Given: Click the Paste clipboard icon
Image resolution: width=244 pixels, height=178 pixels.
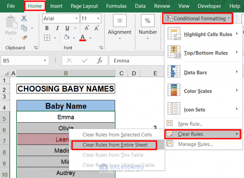Looking at the screenshot, I should pyautogui.click(x=11, y=22).
